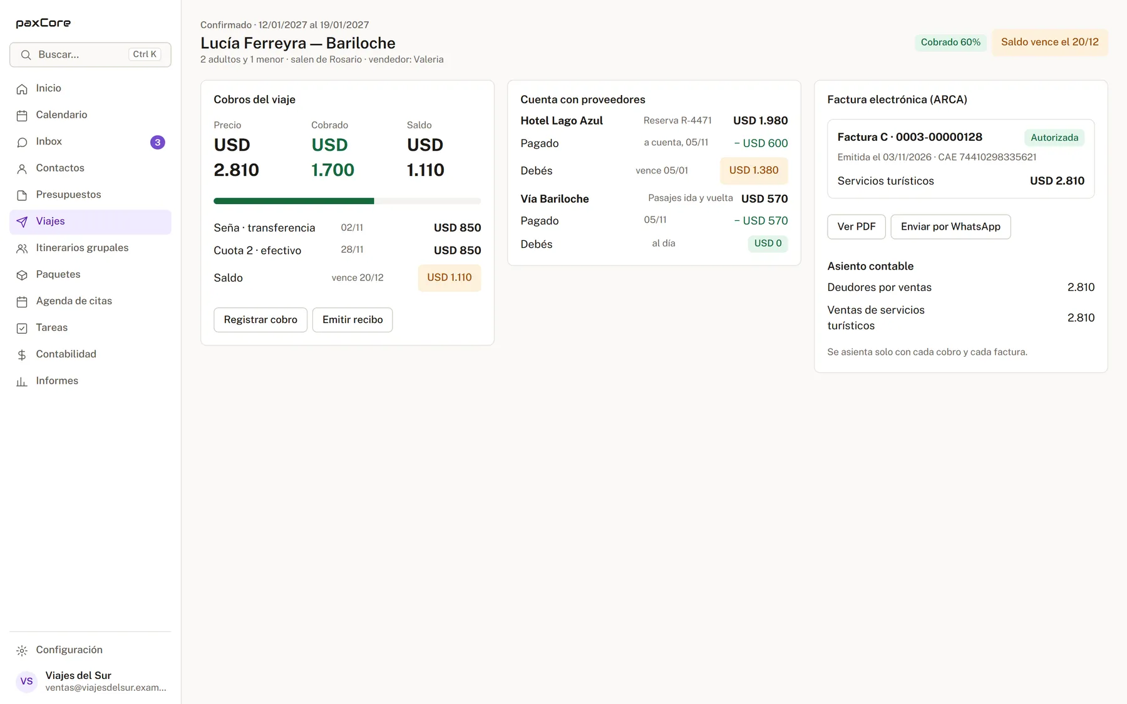This screenshot has height=704, width=1127.
Task: Click the Registrar cobro button
Action: tap(260, 320)
